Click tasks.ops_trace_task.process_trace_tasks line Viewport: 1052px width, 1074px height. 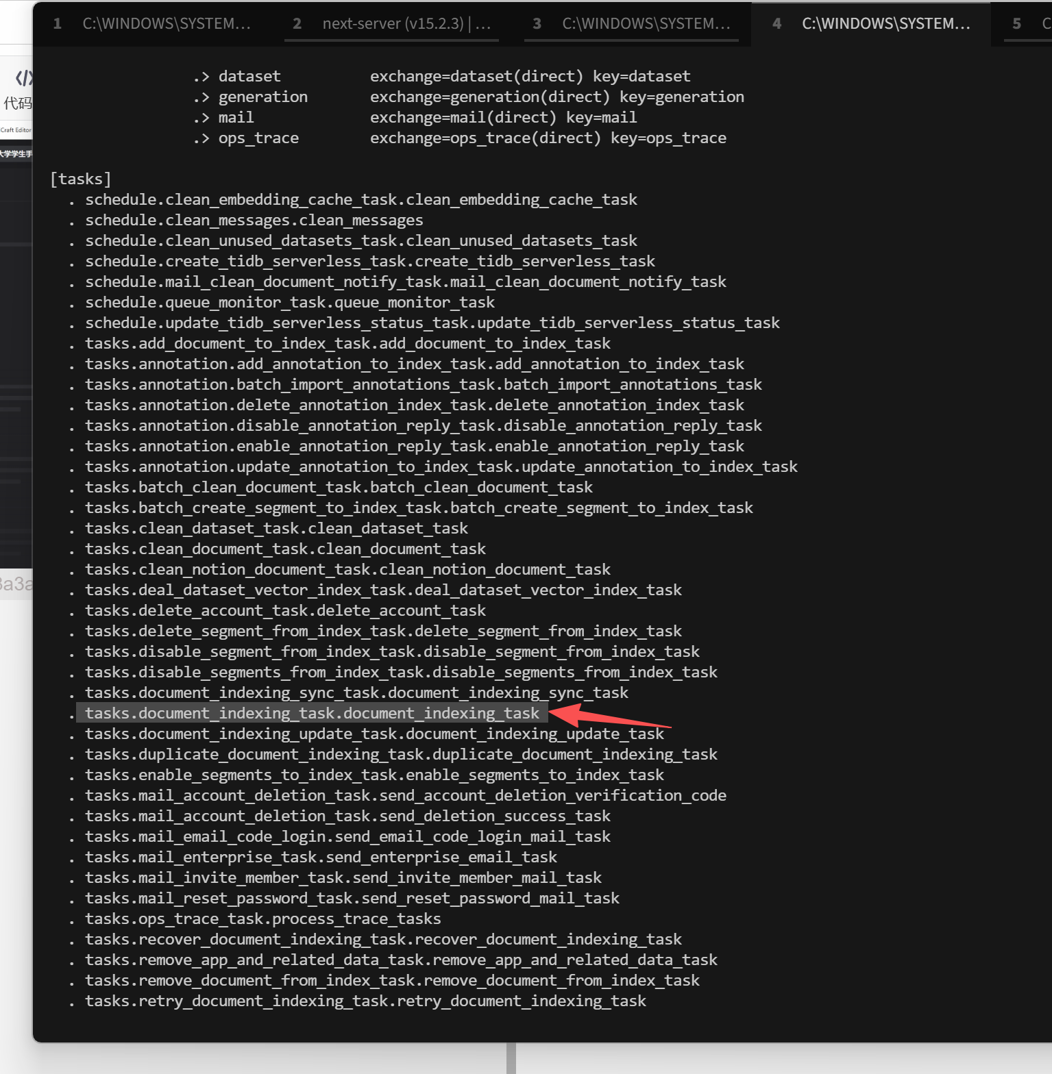[263, 919]
